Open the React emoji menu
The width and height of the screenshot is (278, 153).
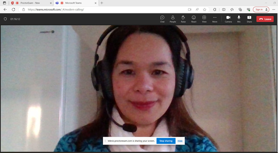pos(194,19)
